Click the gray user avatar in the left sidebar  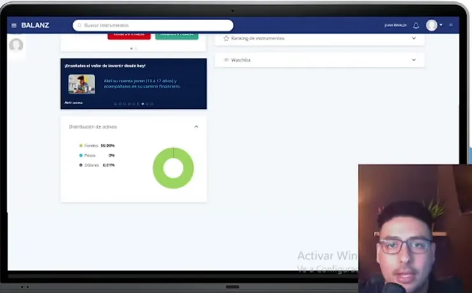pyautogui.click(x=16, y=45)
